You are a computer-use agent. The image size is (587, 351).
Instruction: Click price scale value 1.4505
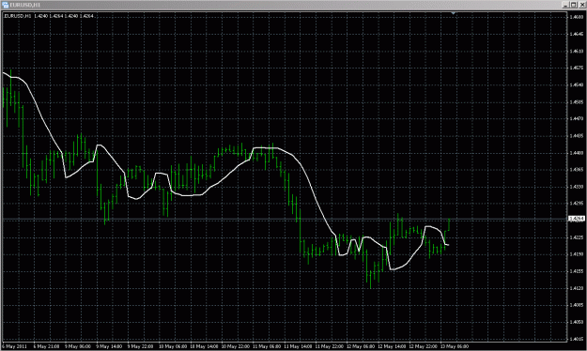pos(576,101)
